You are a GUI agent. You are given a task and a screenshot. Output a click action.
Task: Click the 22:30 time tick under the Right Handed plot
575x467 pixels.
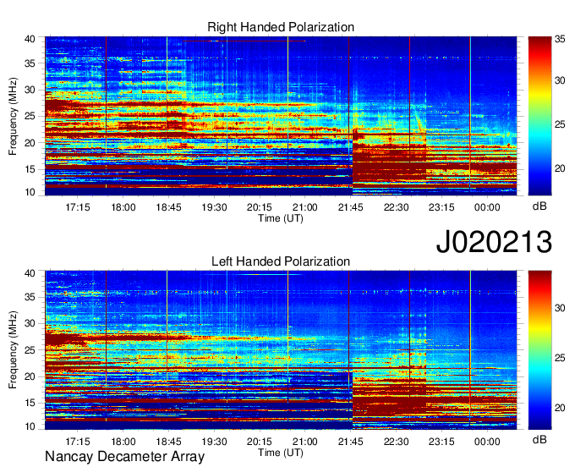(x=396, y=207)
